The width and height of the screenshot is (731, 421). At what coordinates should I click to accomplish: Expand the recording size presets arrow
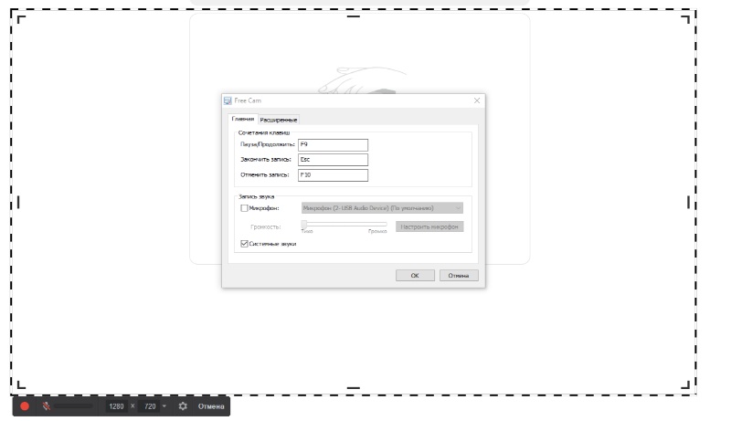click(x=164, y=406)
